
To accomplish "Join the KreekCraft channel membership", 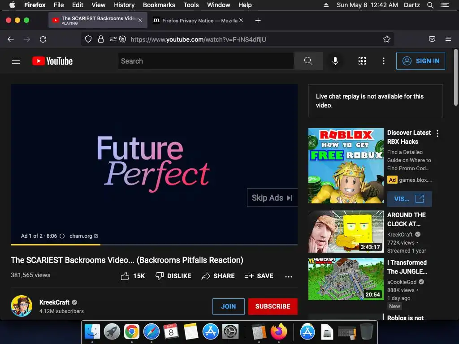I will [228, 306].
